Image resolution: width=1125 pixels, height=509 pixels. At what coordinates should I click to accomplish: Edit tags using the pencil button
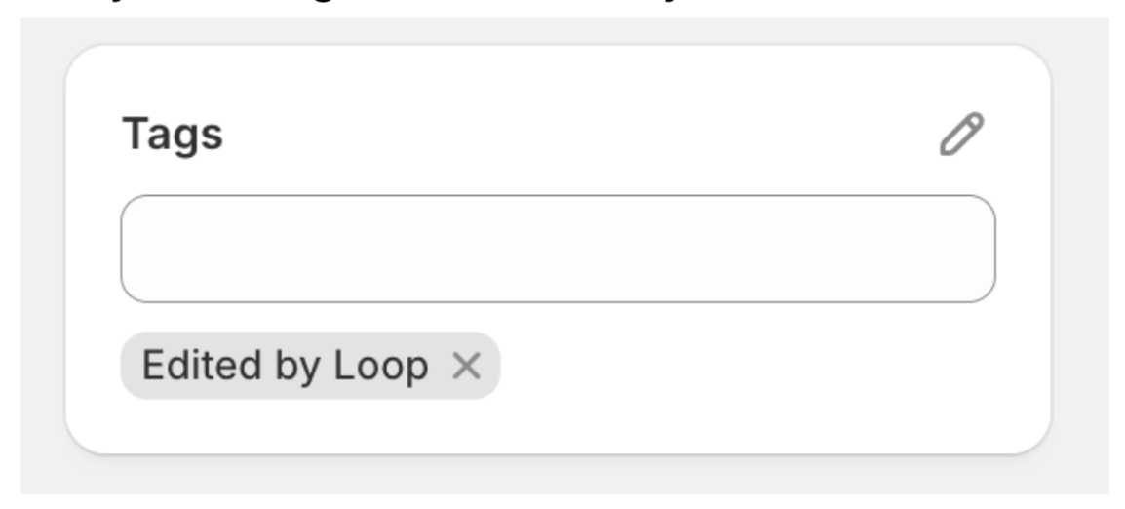(x=961, y=135)
